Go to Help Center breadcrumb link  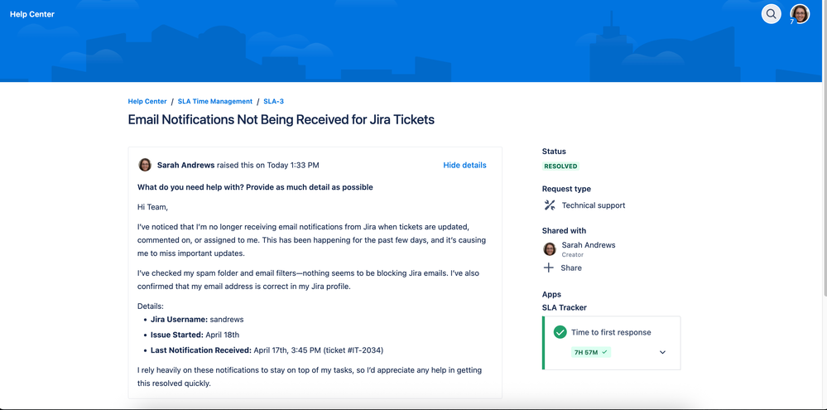(x=147, y=101)
